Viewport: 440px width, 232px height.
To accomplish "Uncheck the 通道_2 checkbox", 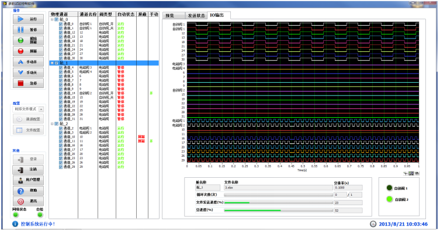I will pos(61,128).
